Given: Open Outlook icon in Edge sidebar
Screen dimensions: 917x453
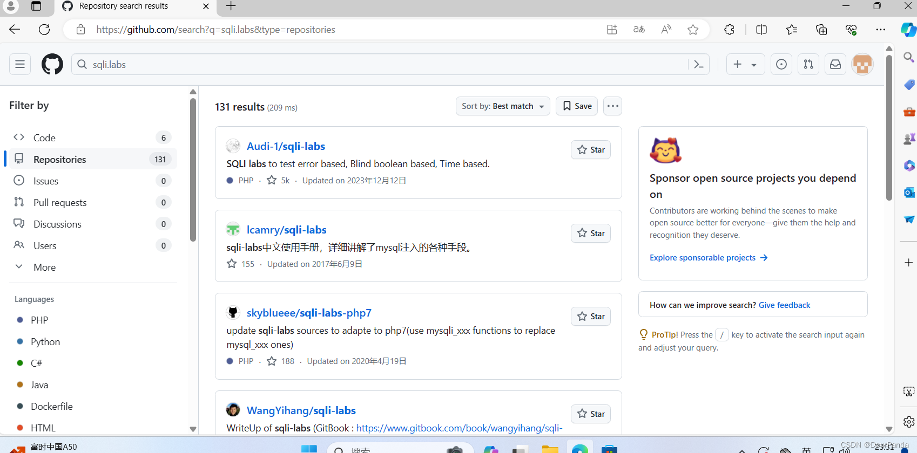Looking at the screenshot, I should 909,193.
